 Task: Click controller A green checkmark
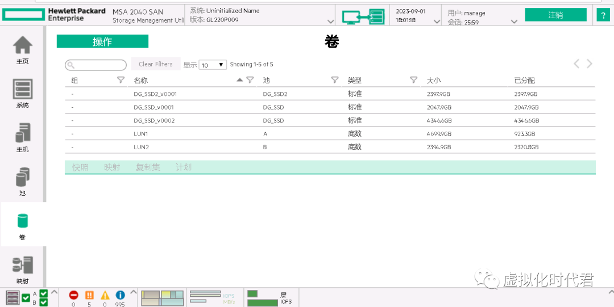[x=44, y=294]
